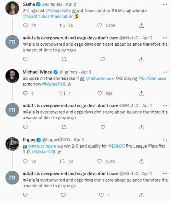The height and width of the screenshot is (201, 171).
Task: Reply to Sasha's tweet
Action: pyautogui.click(x=25, y=25)
